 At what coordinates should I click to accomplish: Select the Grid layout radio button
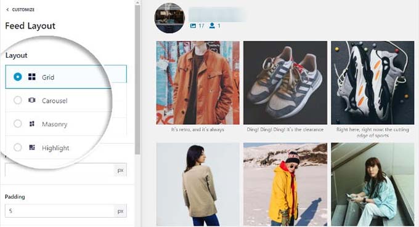coord(18,77)
